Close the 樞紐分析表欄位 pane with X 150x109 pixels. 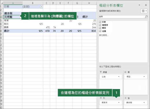pos(146,5)
